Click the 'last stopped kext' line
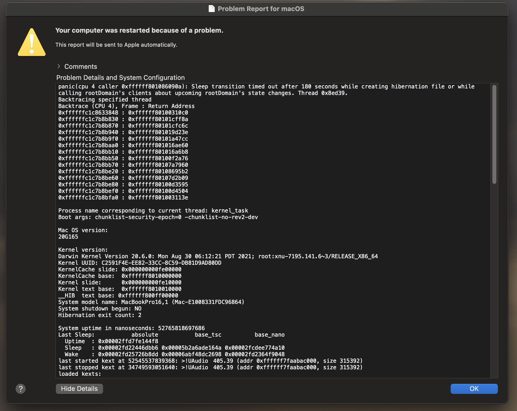The width and height of the screenshot is (517, 411). pos(210,367)
